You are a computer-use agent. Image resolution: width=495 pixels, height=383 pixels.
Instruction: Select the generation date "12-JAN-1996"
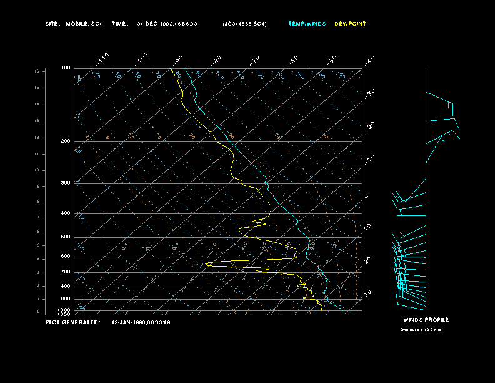127,322
